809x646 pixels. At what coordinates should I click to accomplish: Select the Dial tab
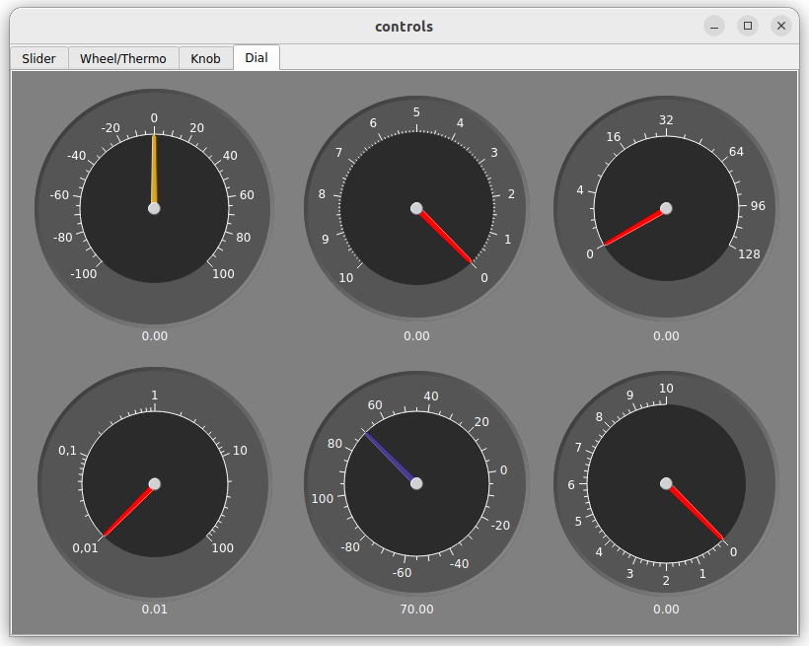(x=257, y=57)
